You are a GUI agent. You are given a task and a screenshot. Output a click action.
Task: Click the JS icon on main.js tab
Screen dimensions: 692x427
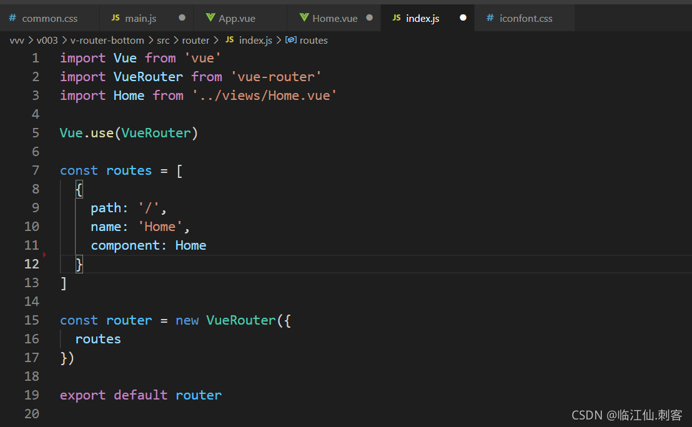[x=116, y=17]
